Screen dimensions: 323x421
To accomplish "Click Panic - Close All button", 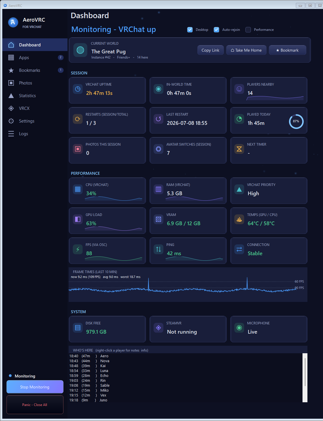I will (35, 405).
